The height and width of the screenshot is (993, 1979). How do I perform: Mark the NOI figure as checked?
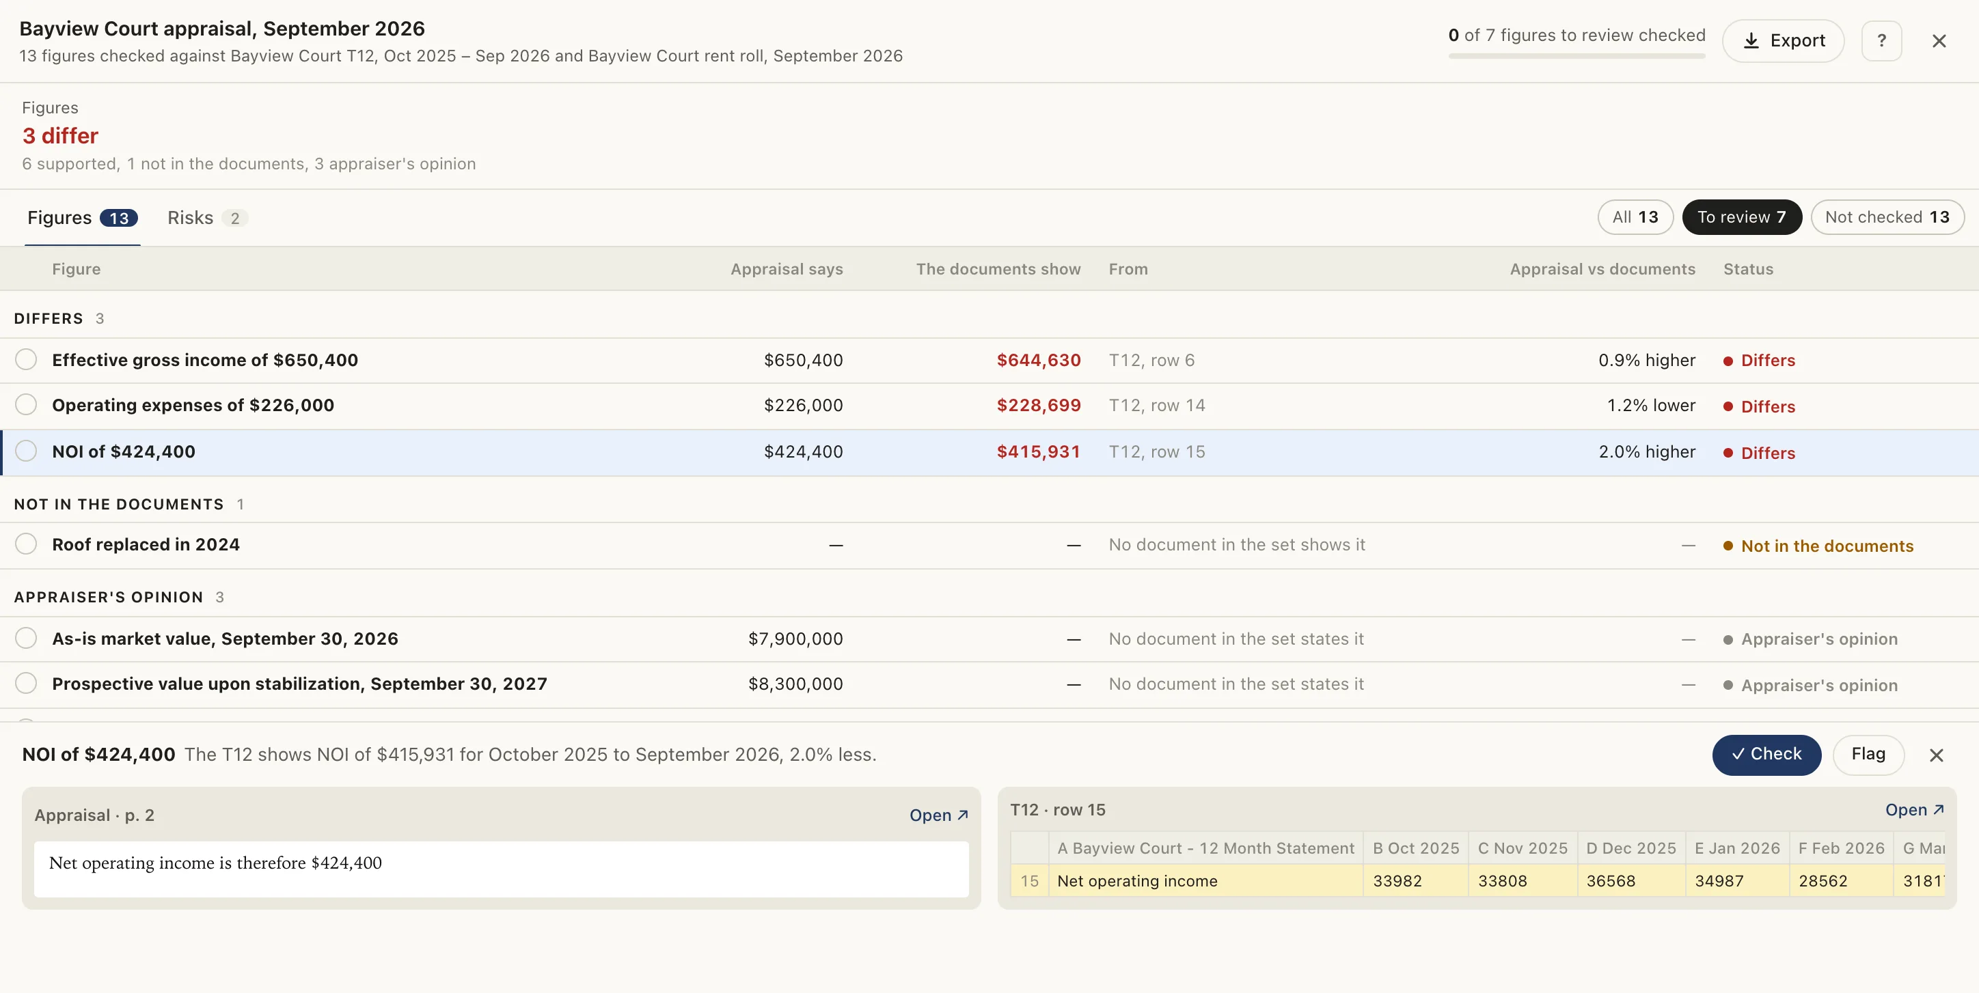[1766, 755]
